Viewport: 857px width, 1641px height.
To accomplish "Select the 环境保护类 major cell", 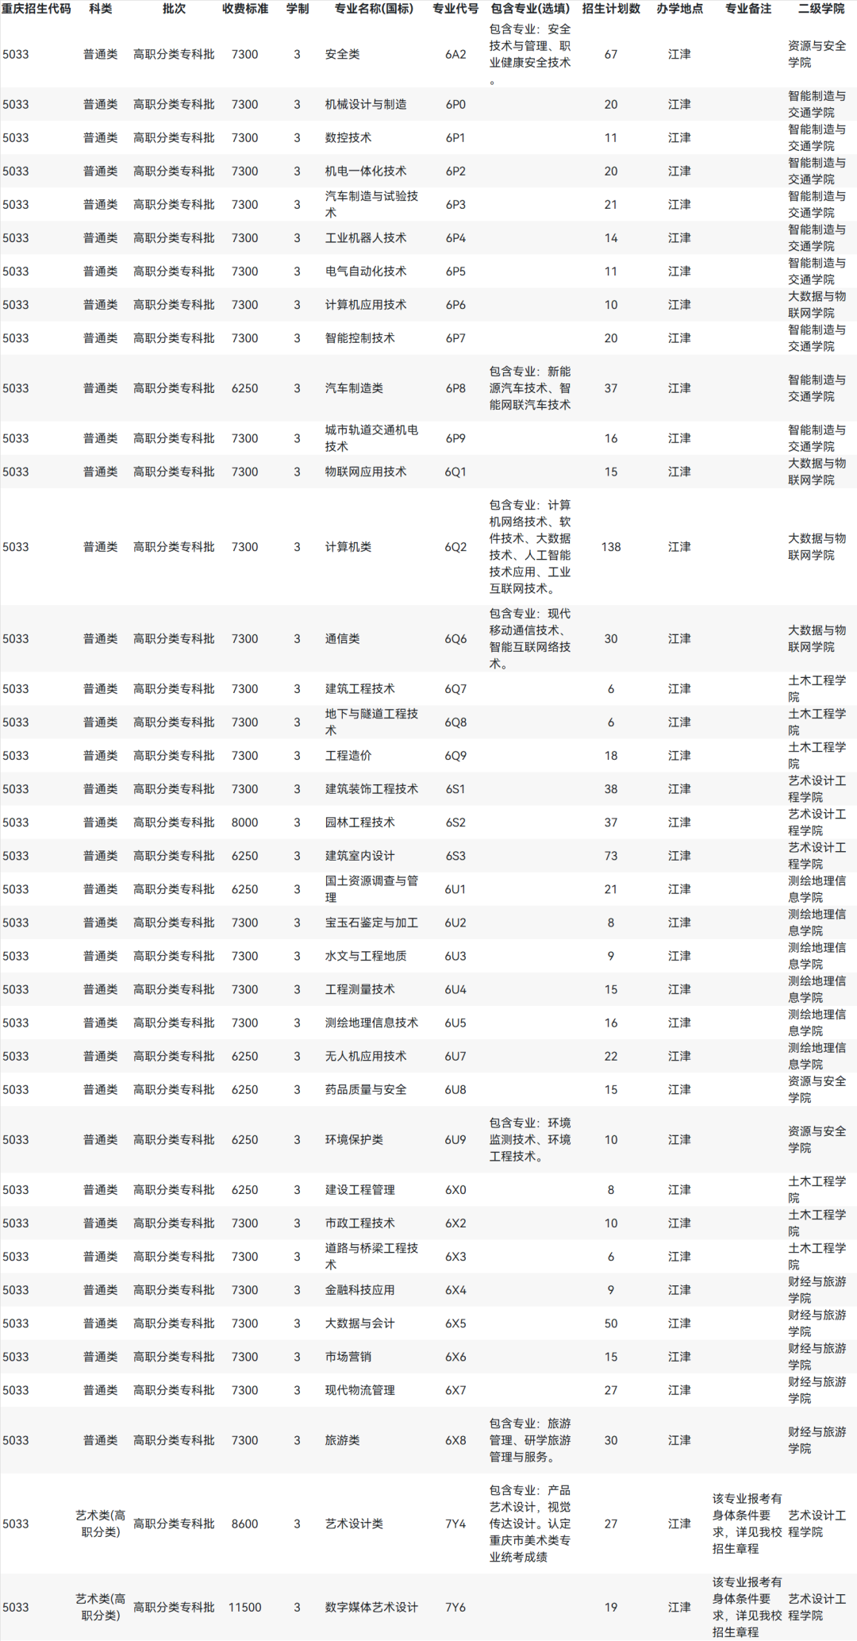I will [x=354, y=1139].
